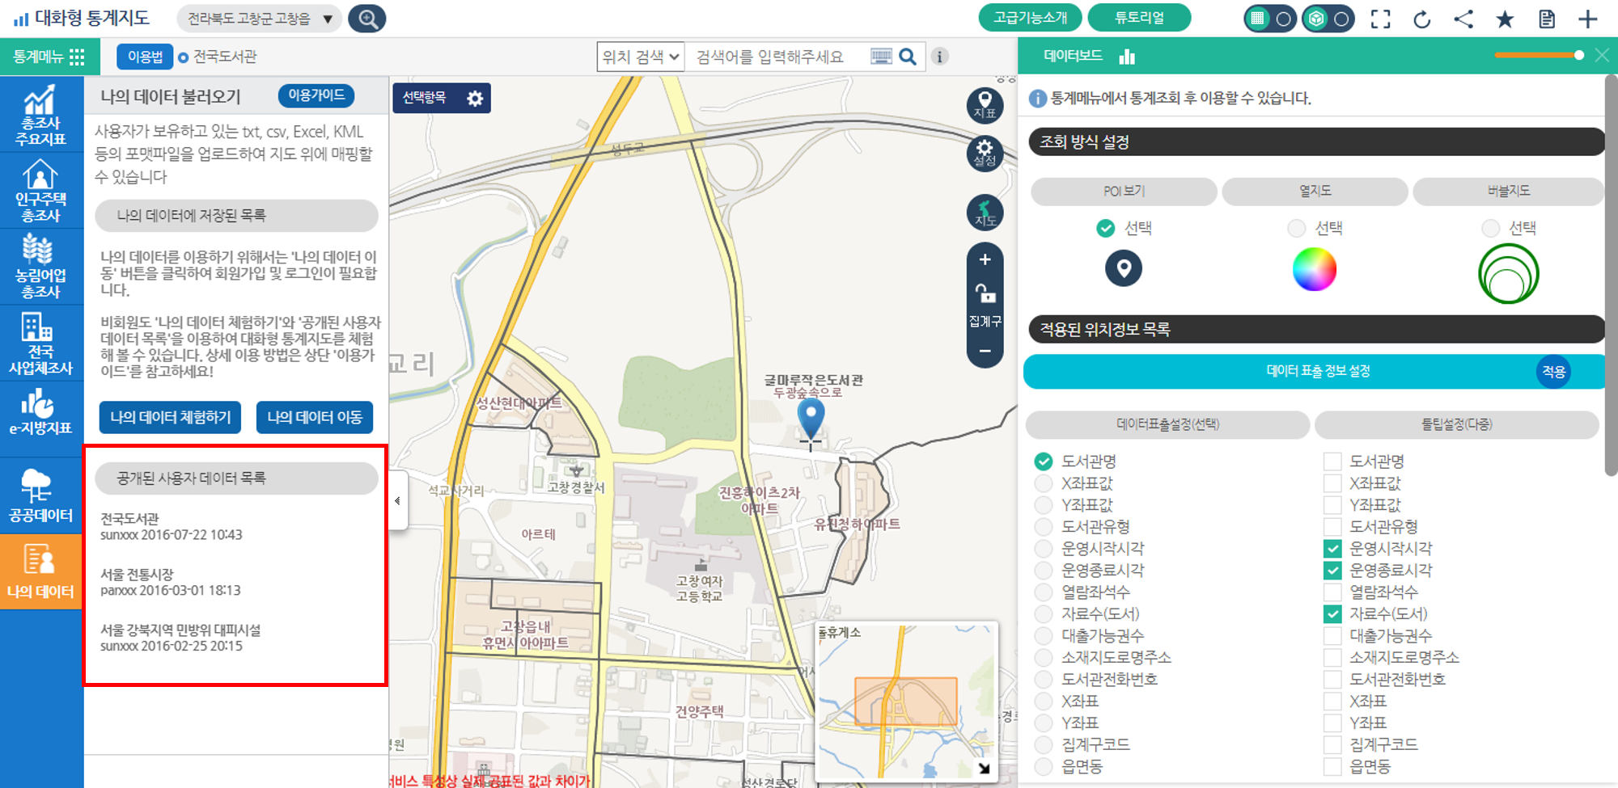Select the 열지도 view radio button
1618x788 pixels.
1296,229
